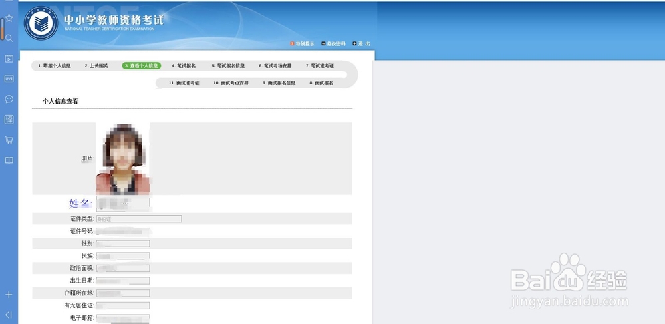Open the search magnifier in sidebar
Viewport: 665px width, 324px height.
9,38
